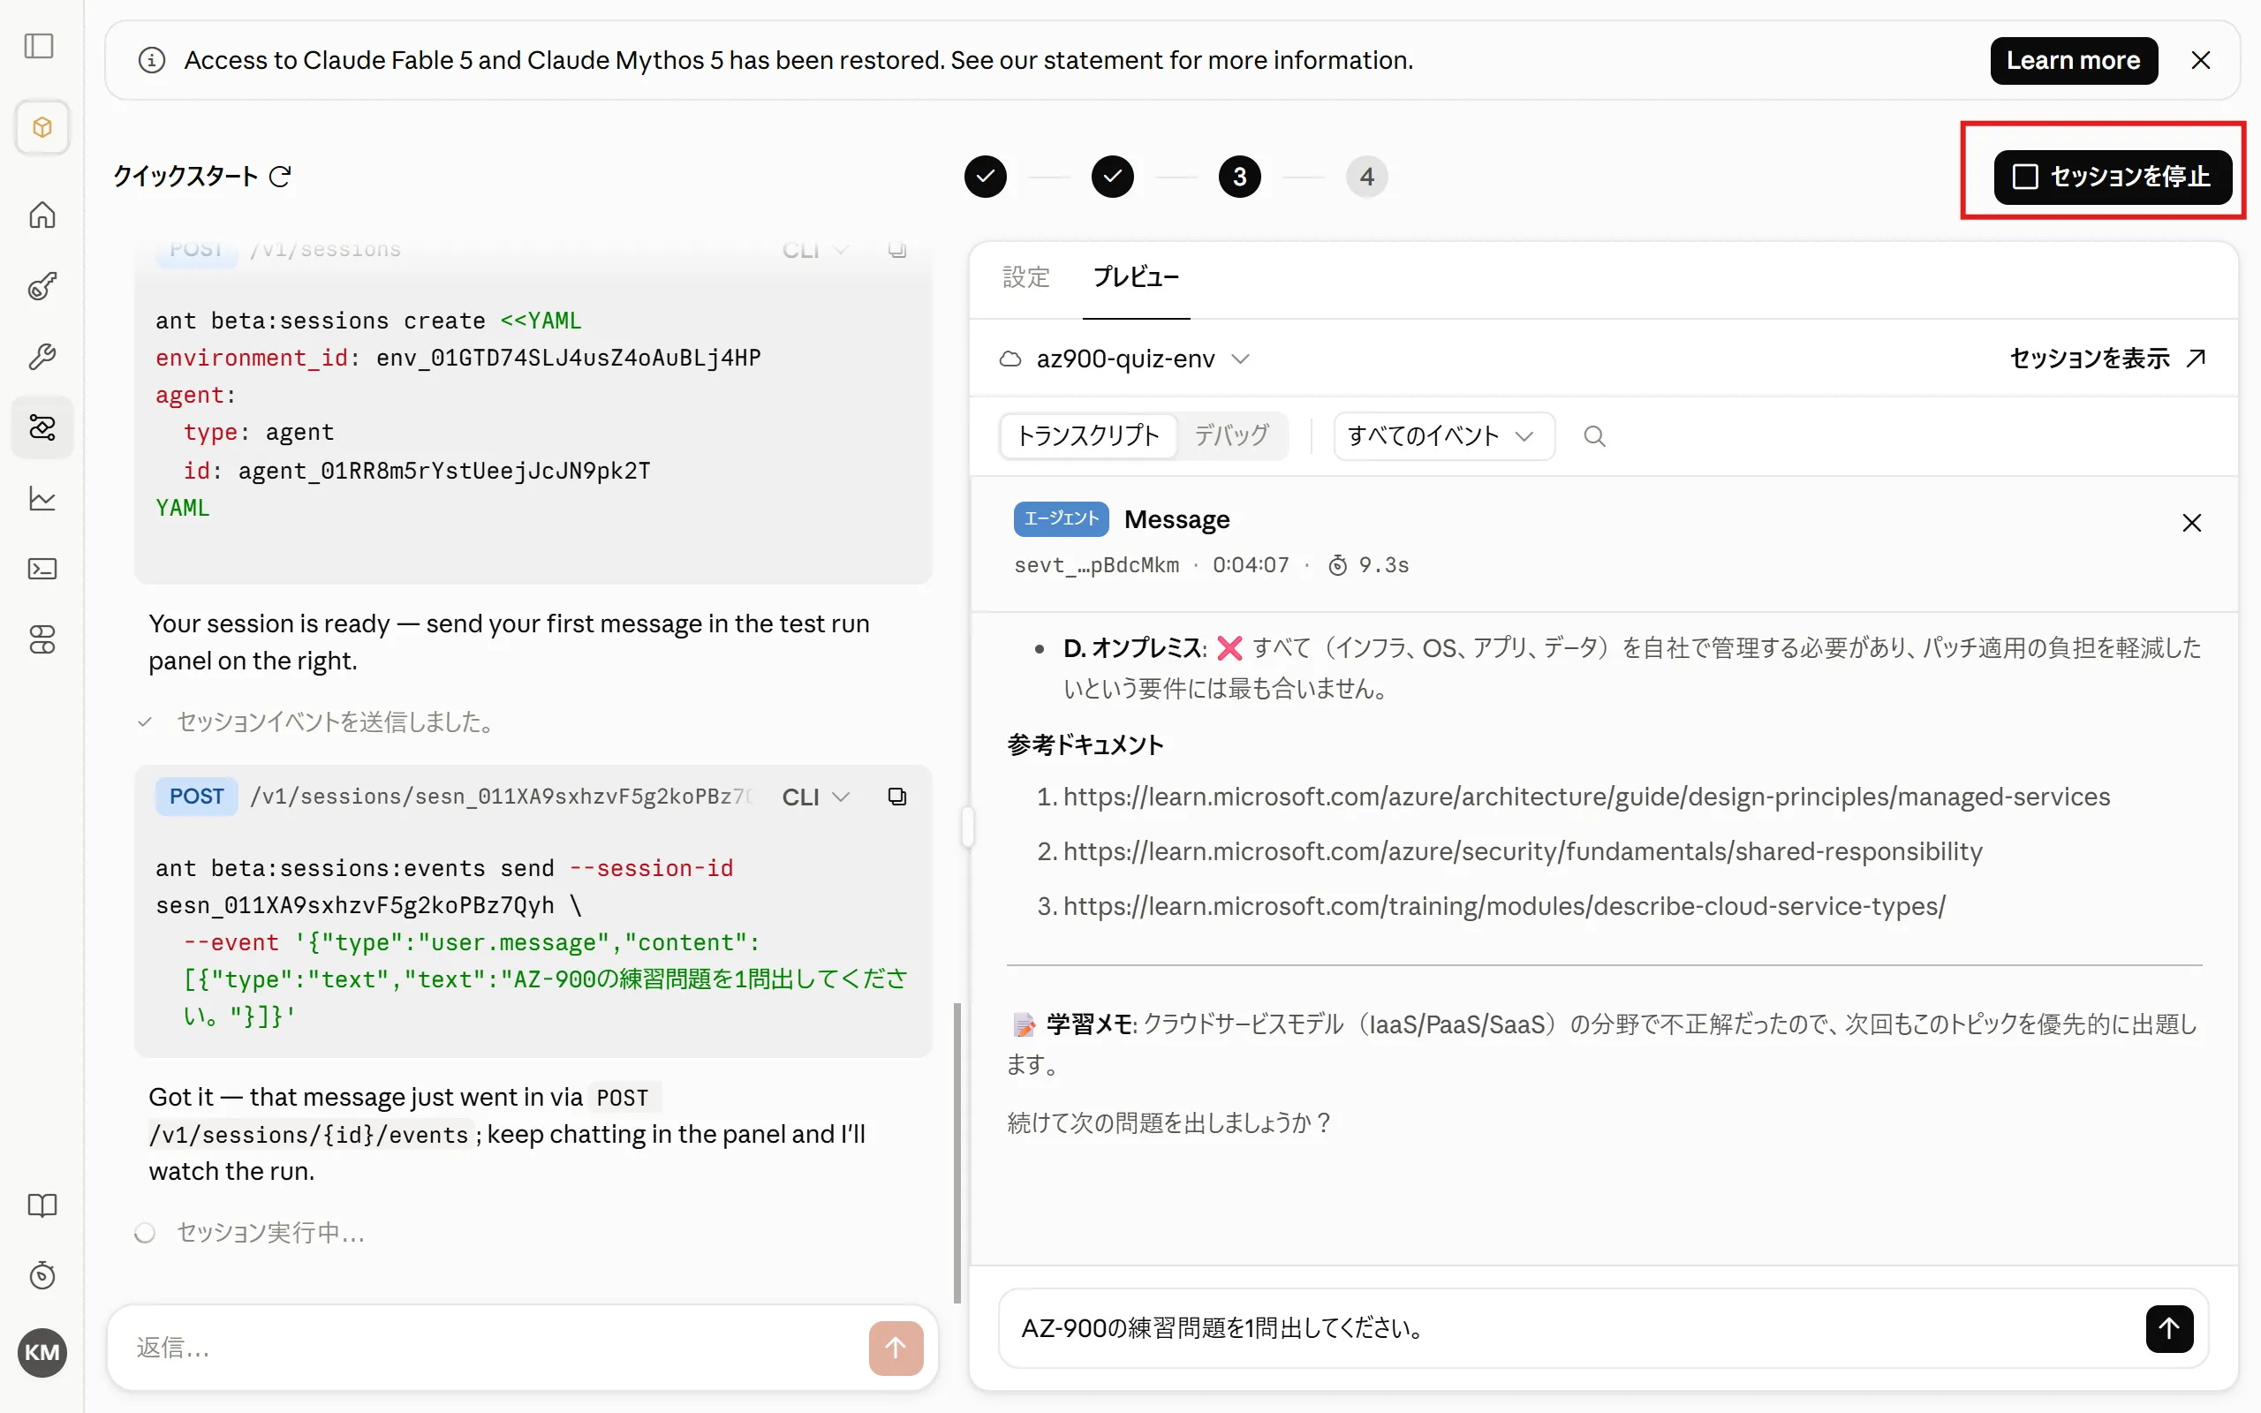Go to completed step one
The image size is (2261, 1413).
[985, 177]
